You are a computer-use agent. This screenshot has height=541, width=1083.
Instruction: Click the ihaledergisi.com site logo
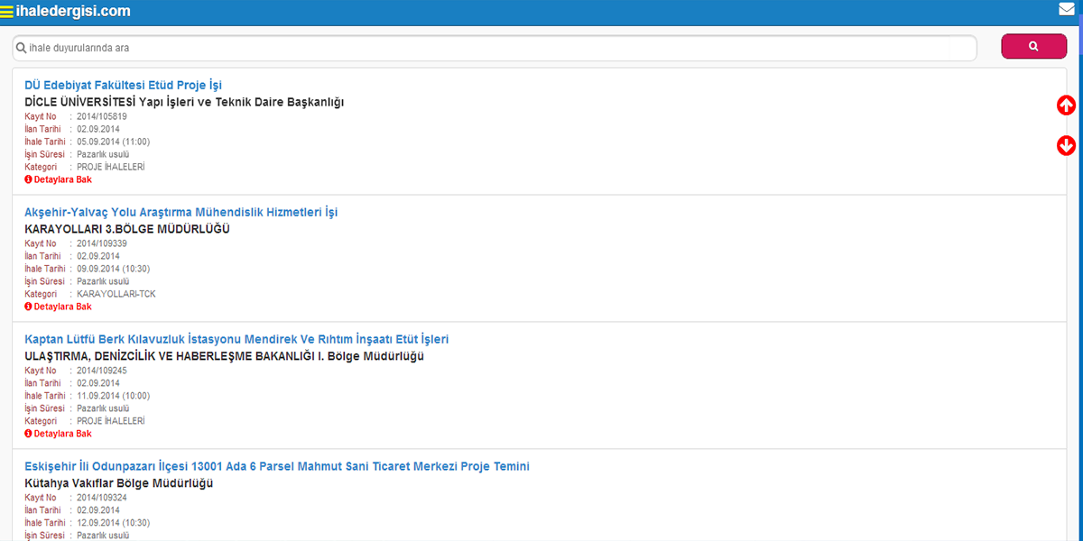tap(73, 12)
